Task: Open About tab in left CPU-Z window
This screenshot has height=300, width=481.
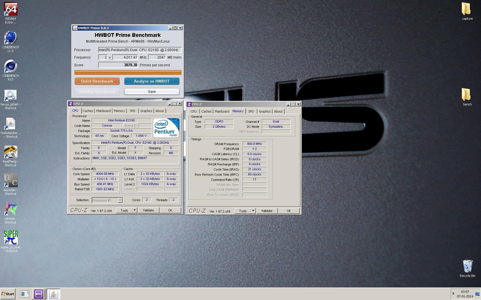Action: click(160, 111)
